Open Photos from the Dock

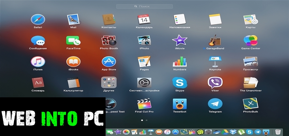tap(126, 132)
